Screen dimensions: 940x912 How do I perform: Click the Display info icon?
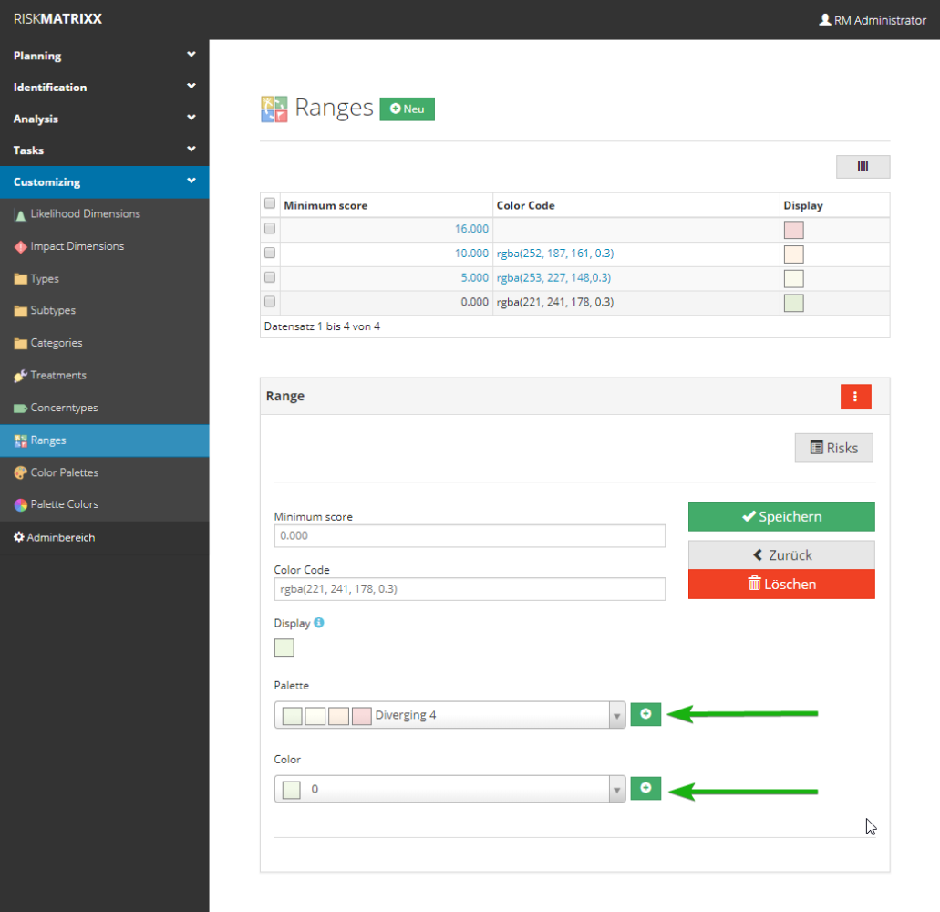[x=319, y=622]
